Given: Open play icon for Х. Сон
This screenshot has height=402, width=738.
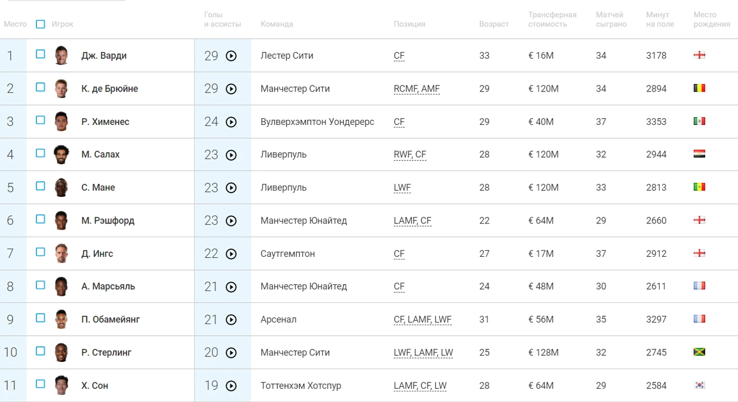Looking at the screenshot, I should [x=231, y=386].
